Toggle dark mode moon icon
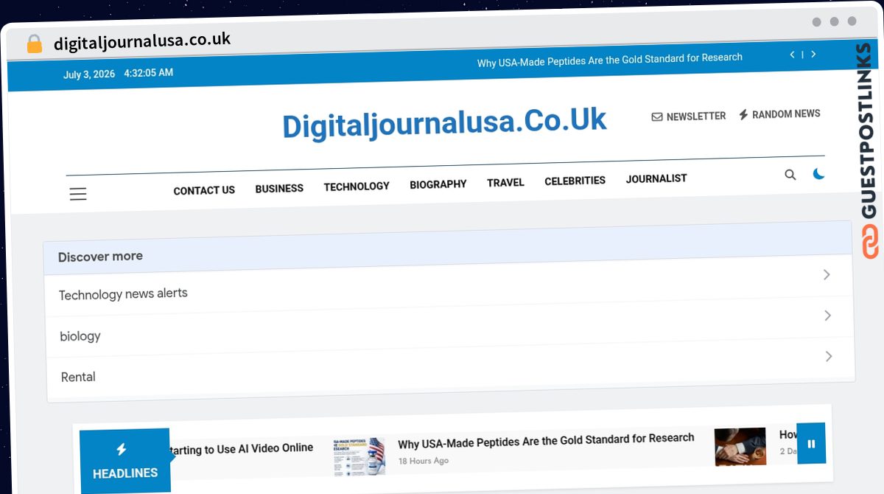The image size is (884, 494). pos(818,174)
